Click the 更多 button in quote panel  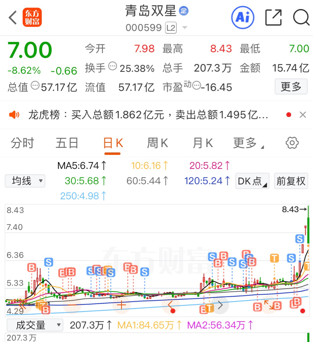291,87
